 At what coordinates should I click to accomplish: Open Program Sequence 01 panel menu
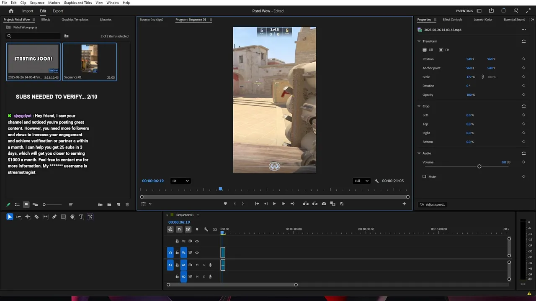[211, 20]
